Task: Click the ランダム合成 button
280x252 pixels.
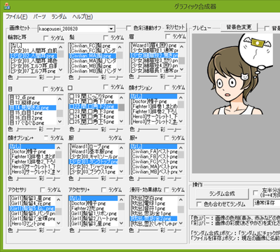Action: pyautogui.click(x=222, y=194)
